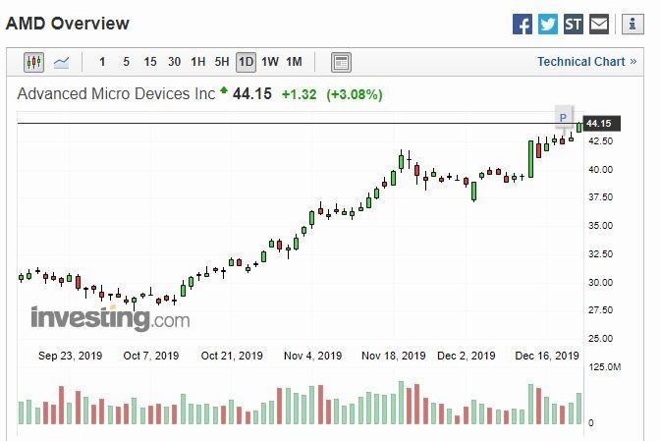Screen dimensions: 661x441
Task: Open the Technical Chart link
Action: (586, 62)
